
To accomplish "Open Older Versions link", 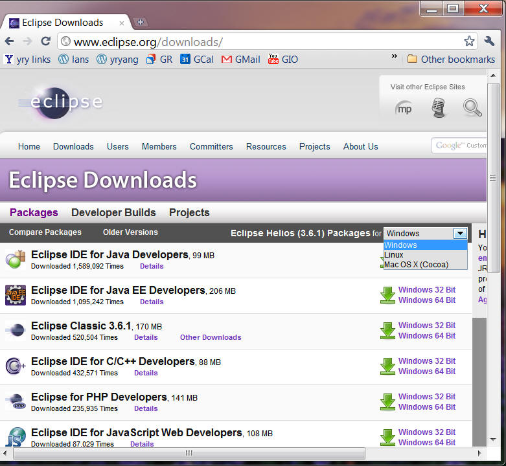I will (130, 232).
